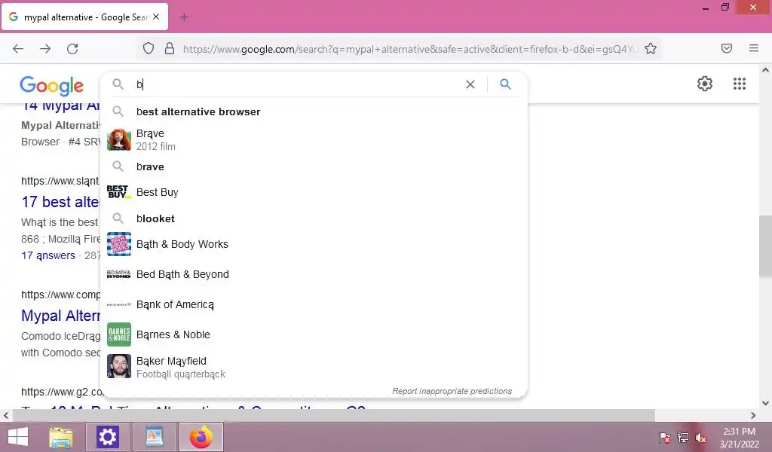Click the Brave film thumbnail
This screenshot has width=772, height=452.
[118, 139]
